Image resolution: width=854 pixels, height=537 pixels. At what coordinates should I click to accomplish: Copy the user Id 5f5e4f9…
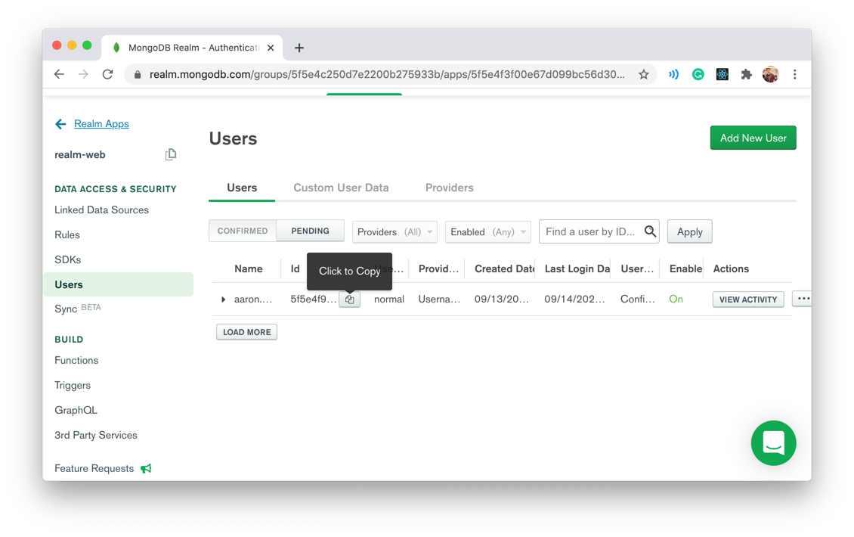[350, 300]
